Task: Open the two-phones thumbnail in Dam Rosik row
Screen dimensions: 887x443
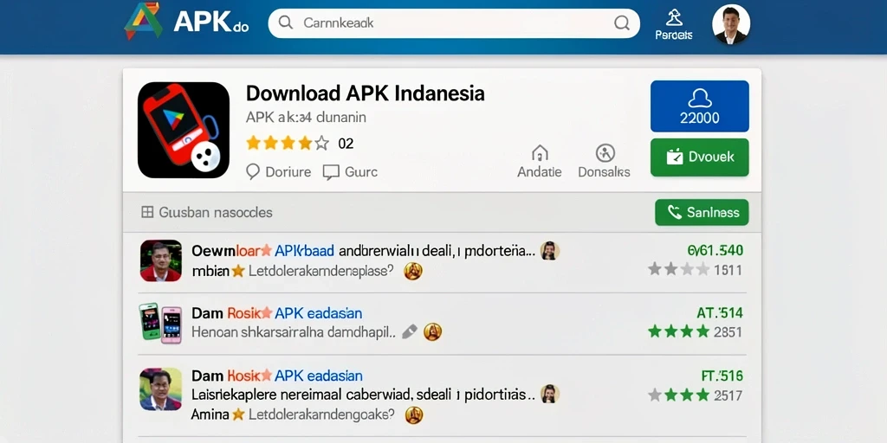Action: 160,324
